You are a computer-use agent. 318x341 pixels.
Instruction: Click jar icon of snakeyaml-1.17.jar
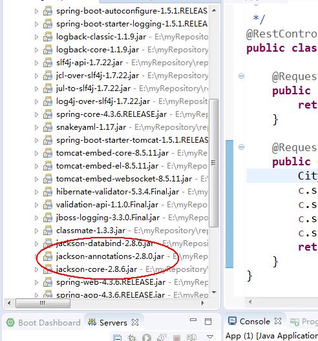48,127
